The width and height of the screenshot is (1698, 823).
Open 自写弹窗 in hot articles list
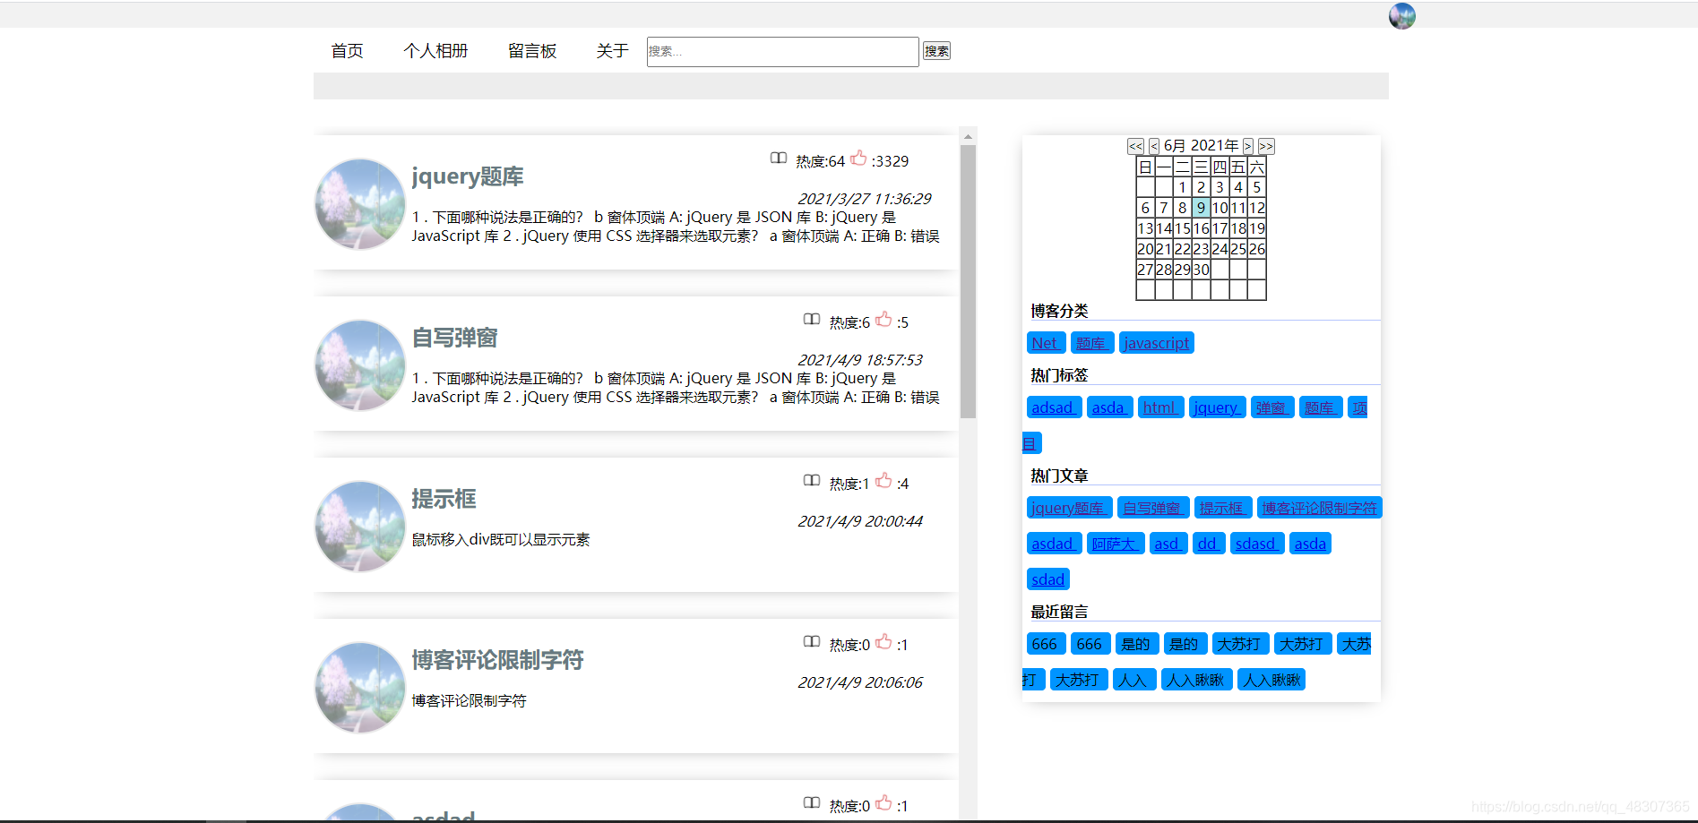[1153, 508]
